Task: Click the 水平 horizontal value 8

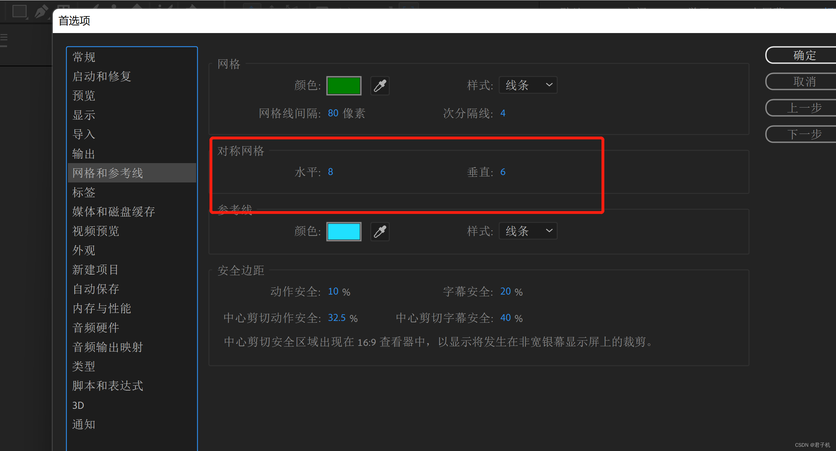Action: (330, 172)
